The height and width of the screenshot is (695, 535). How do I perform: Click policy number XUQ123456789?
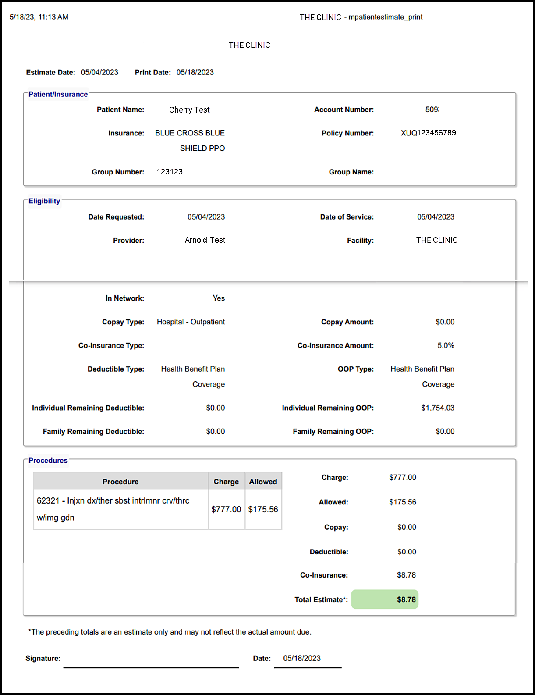(x=428, y=133)
